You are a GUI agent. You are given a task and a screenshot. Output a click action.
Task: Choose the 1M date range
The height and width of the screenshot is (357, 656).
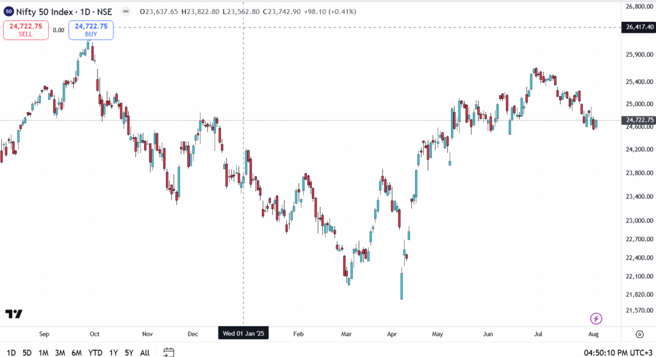[44, 353]
